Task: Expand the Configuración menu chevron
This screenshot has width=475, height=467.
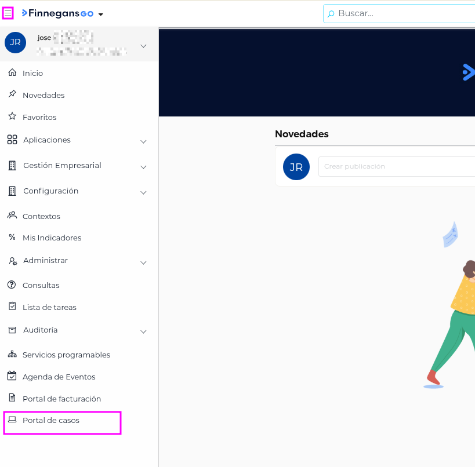Action: [x=143, y=192]
